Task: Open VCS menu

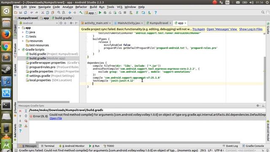Action: click(119, 7)
